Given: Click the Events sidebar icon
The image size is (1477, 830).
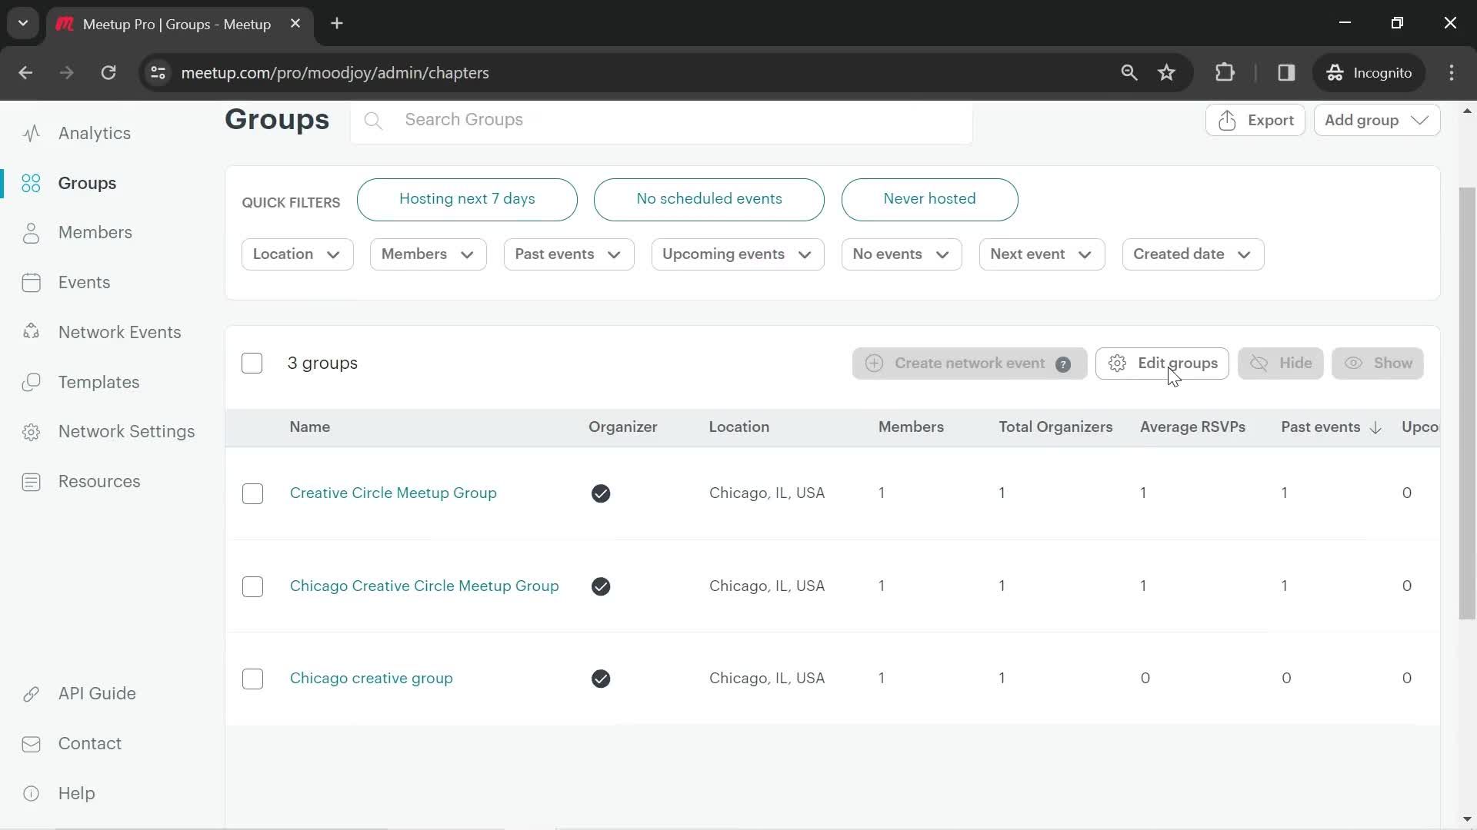Looking at the screenshot, I should pyautogui.click(x=31, y=282).
